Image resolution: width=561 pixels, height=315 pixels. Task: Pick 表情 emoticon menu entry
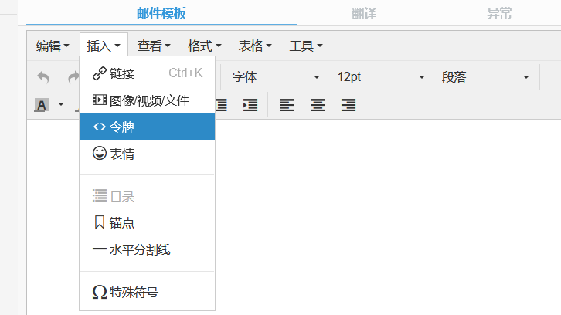[147, 154]
